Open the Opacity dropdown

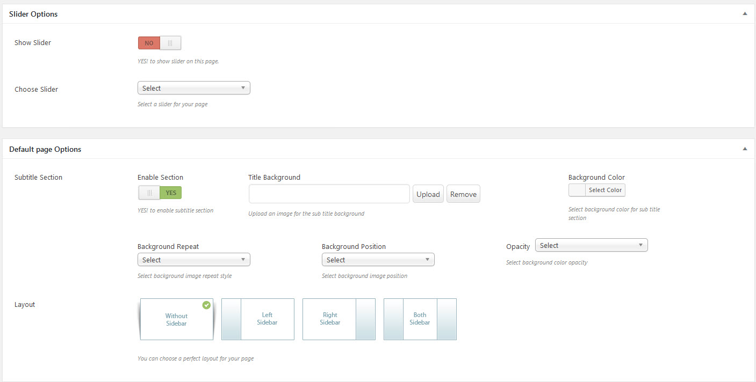click(x=591, y=245)
